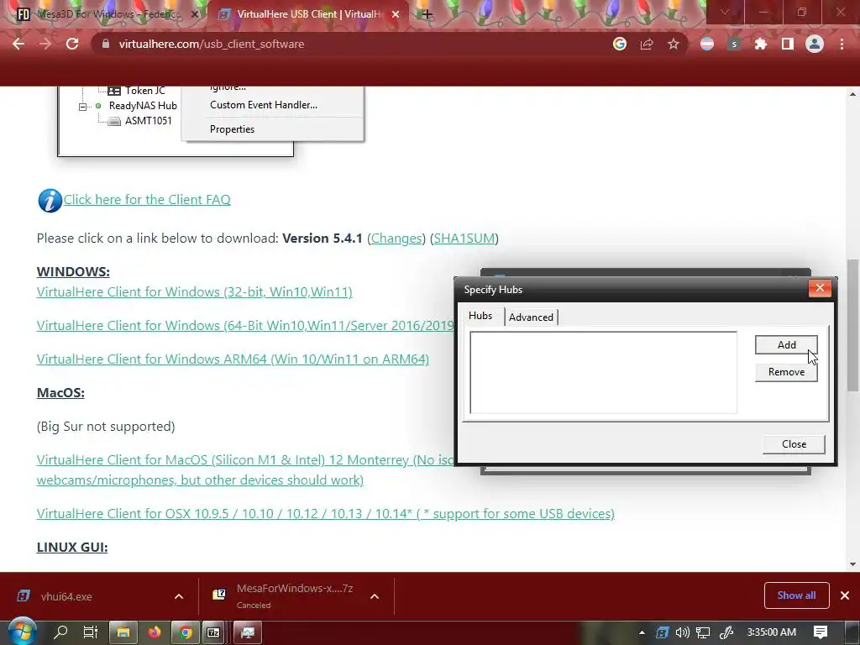Image resolution: width=860 pixels, height=645 pixels.
Task: Open vhui64.exe download options chevron
Action: click(x=179, y=596)
